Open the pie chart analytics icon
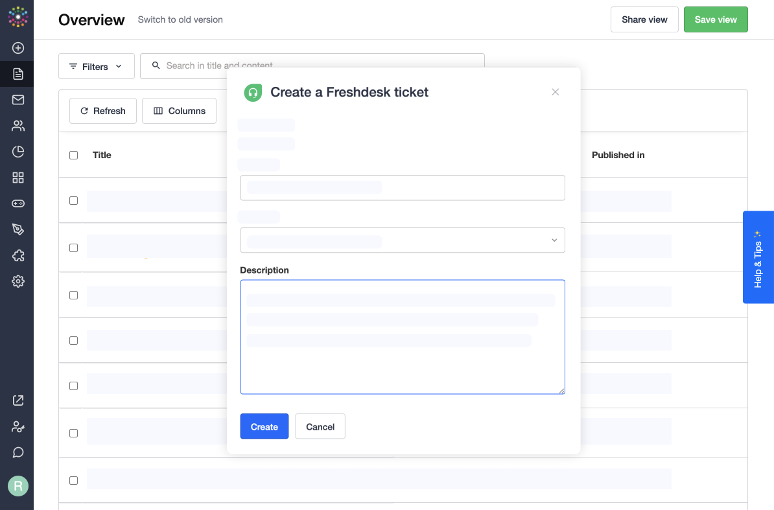The height and width of the screenshot is (510, 774). (18, 152)
